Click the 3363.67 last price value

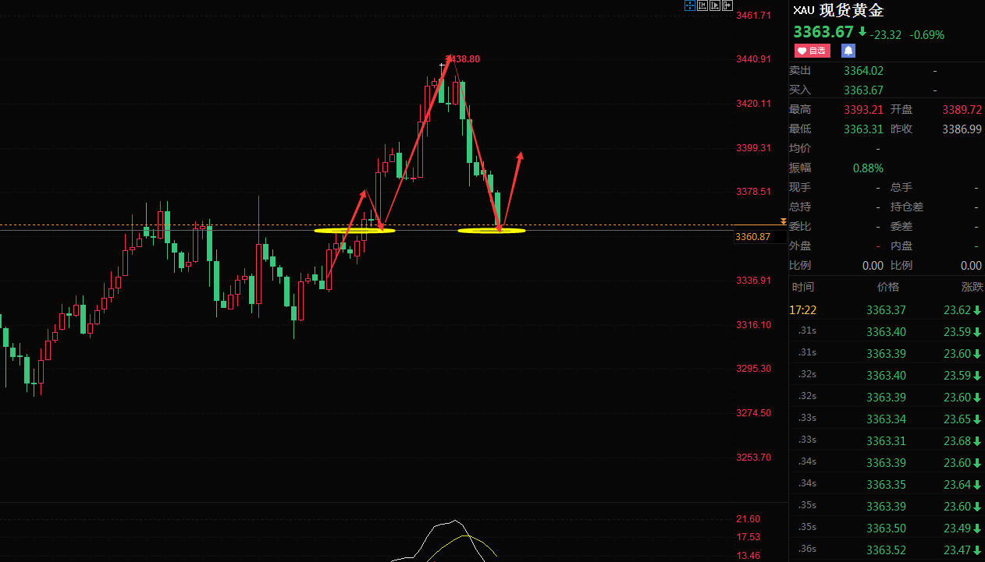pos(823,33)
